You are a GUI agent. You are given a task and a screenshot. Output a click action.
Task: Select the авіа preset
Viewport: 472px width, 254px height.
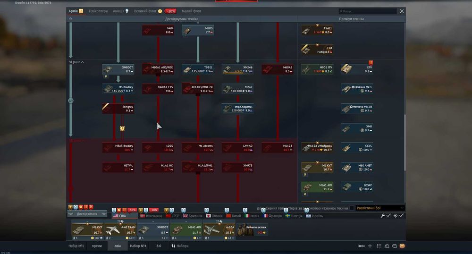(x=118, y=246)
